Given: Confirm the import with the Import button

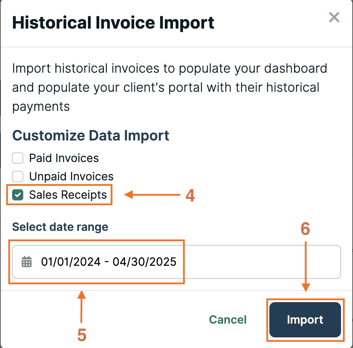Looking at the screenshot, I should pyautogui.click(x=305, y=319).
